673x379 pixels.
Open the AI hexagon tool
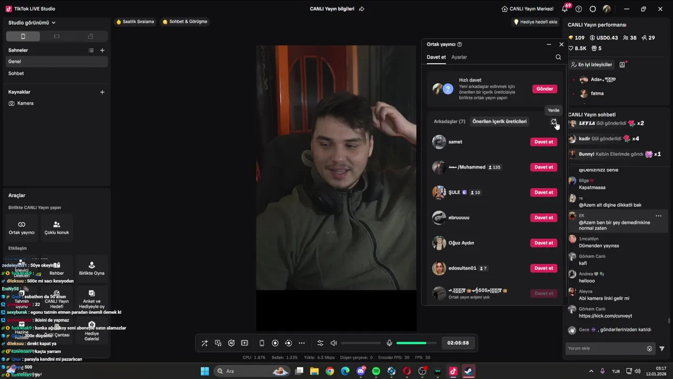tap(231, 343)
